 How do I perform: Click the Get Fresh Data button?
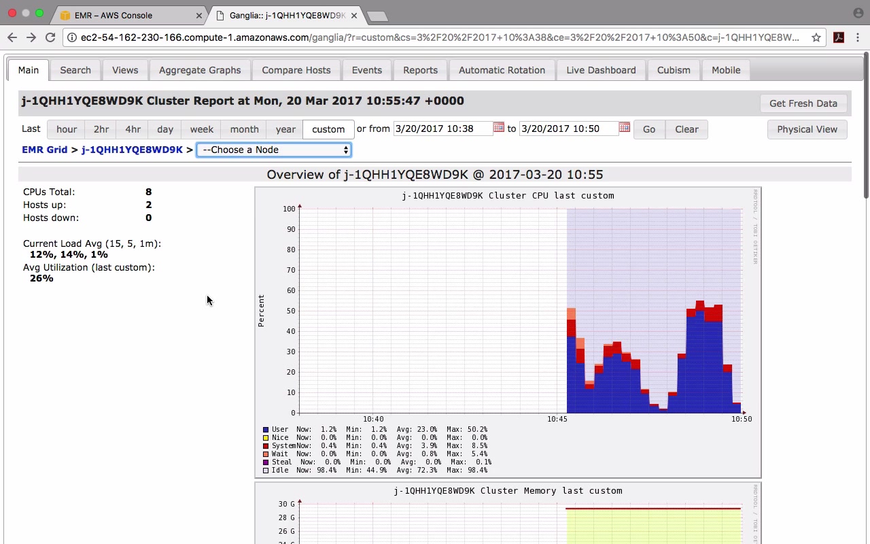[x=803, y=103]
